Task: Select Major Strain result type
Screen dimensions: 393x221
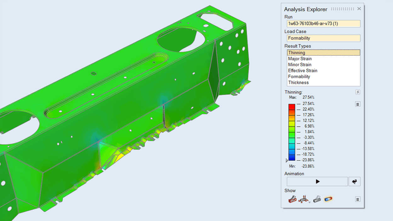Action: click(x=300, y=59)
